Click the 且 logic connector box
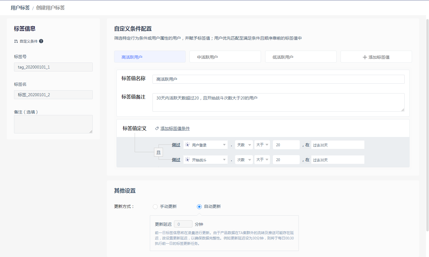This screenshot has width=429, height=257. click(158, 152)
